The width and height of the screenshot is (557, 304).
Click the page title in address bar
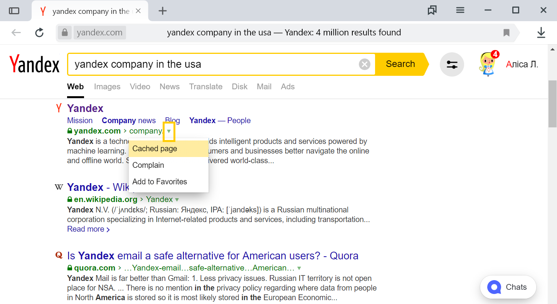[284, 33]
